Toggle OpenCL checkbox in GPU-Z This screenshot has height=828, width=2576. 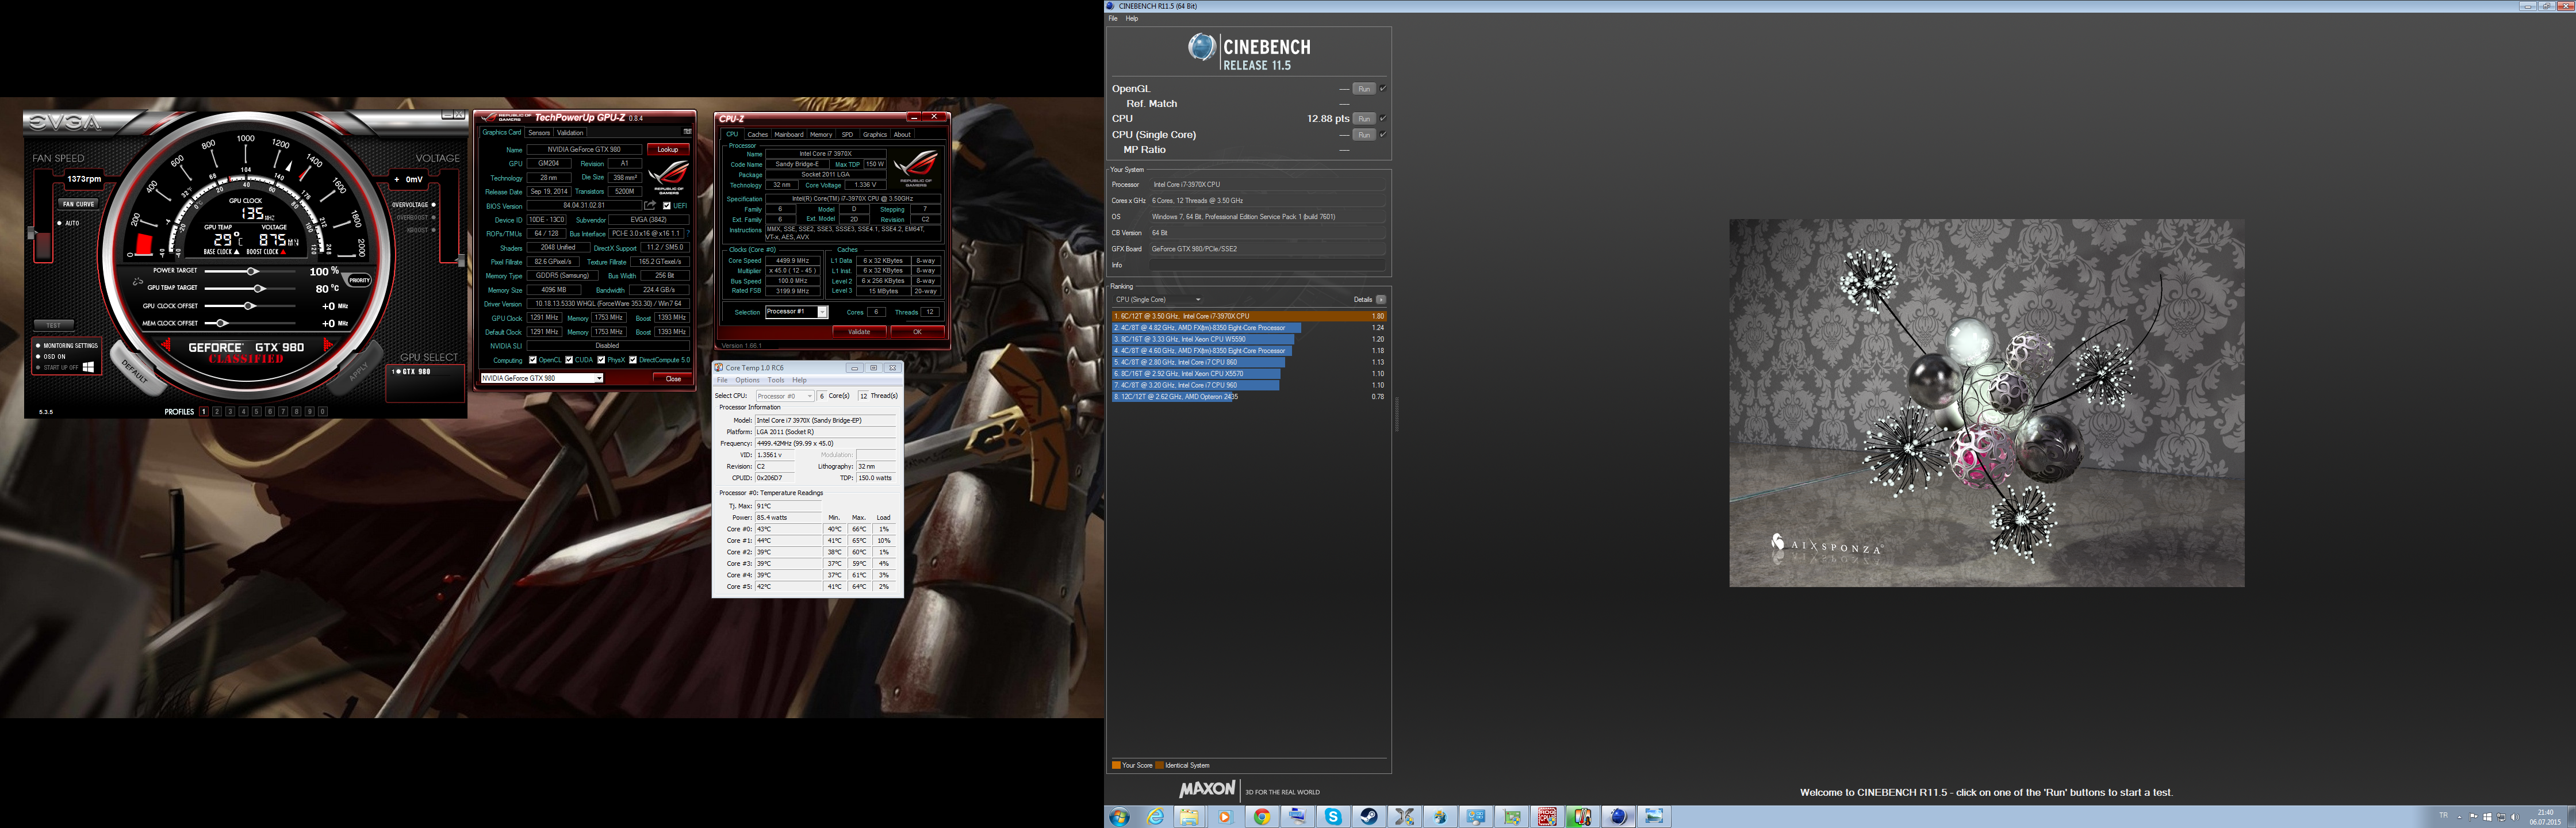[x=533, y=360]
